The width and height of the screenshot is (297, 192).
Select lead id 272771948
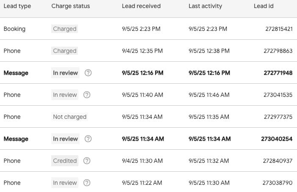(278, 73)
